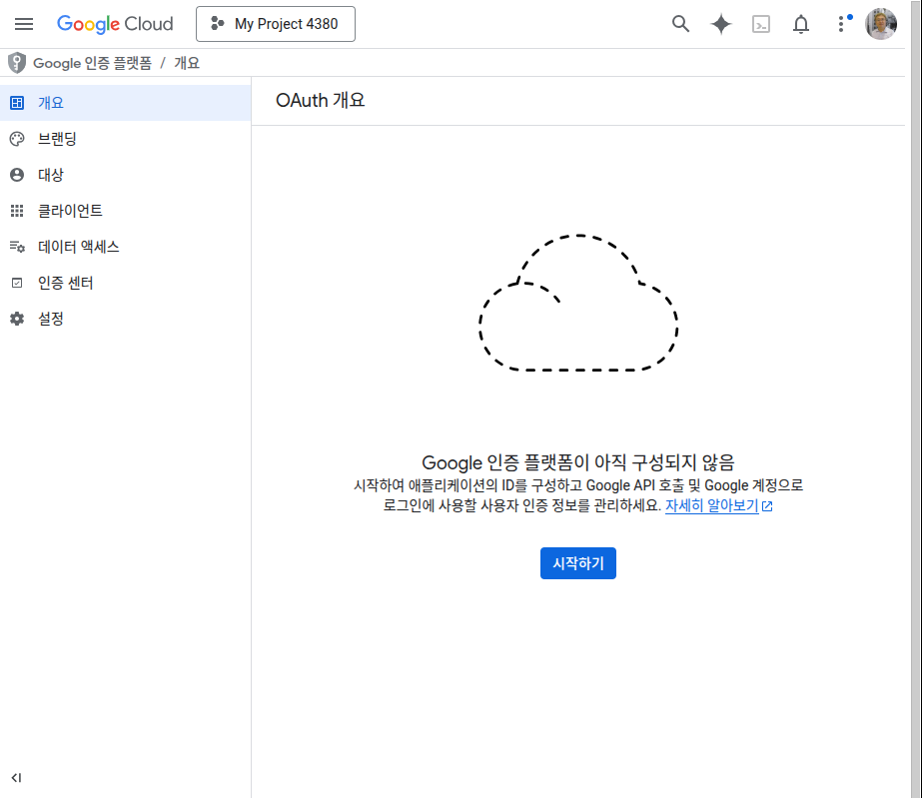Activate the Cloud Shell terminal icon
922x798 pixels.
pos(761,24)
